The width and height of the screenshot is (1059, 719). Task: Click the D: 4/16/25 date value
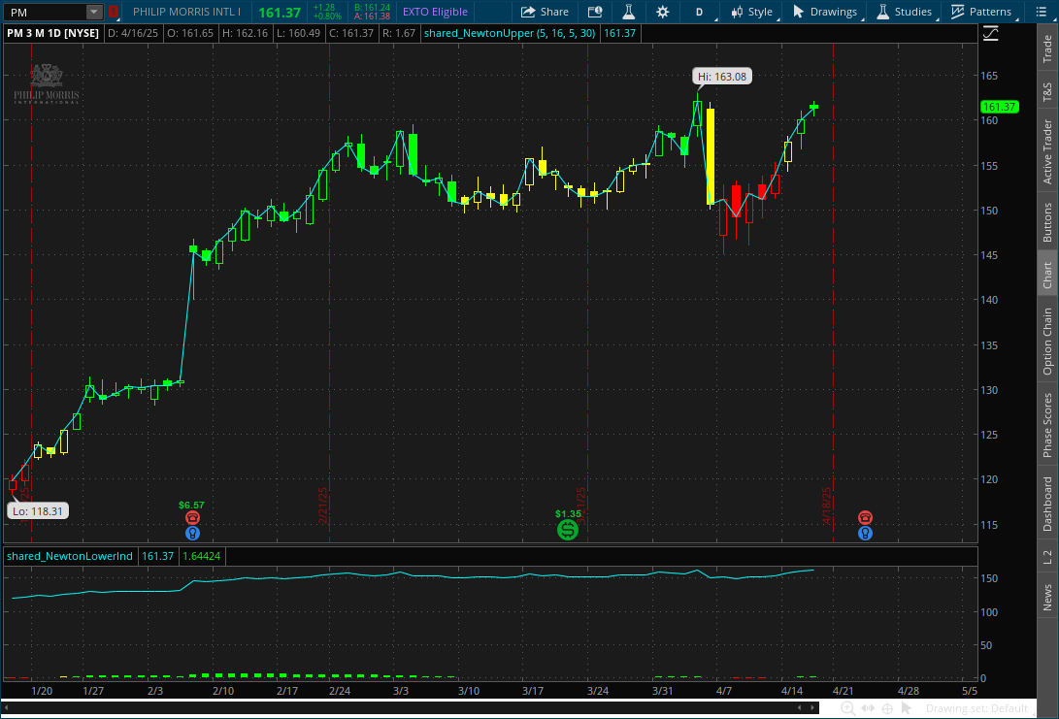tap(132, 33)
